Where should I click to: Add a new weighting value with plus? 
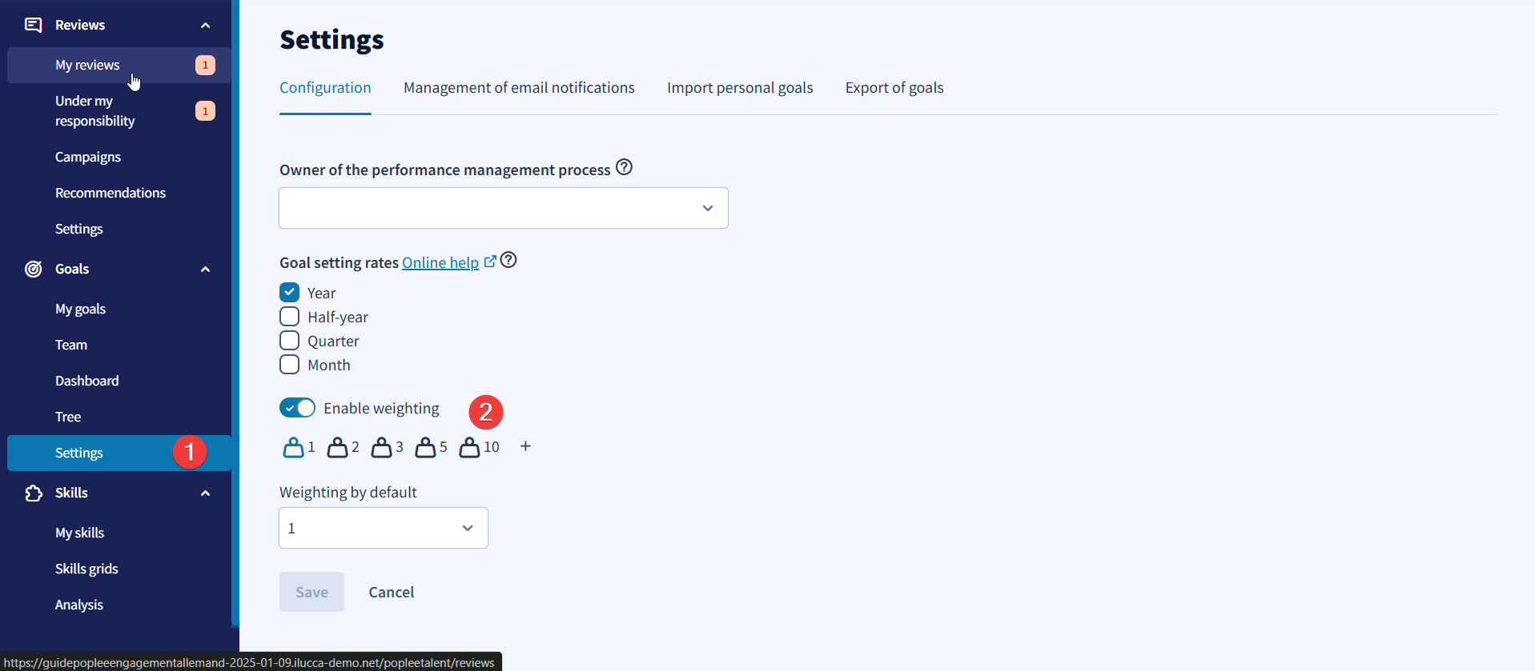[x=525, y=446]
